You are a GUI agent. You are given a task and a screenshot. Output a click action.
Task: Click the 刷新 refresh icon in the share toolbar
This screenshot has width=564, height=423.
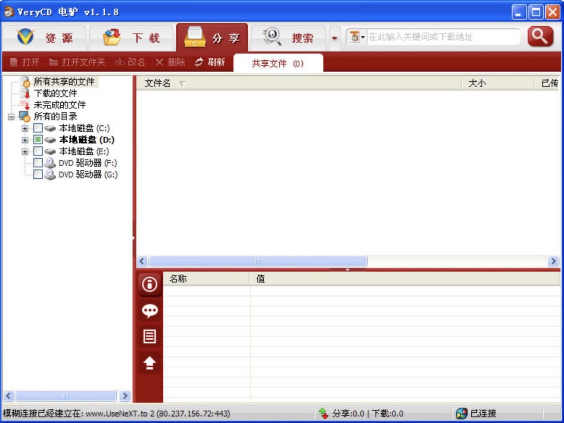(199, 62)
